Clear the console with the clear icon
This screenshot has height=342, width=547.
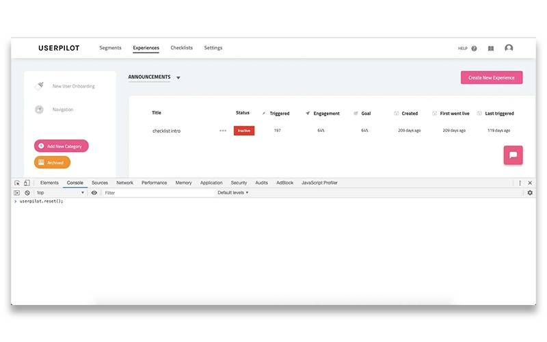[x=27, y=193]
